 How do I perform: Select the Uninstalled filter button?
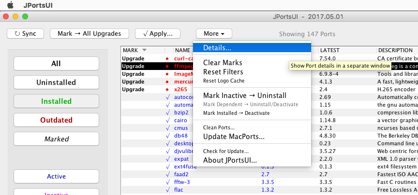coord(56,83)
